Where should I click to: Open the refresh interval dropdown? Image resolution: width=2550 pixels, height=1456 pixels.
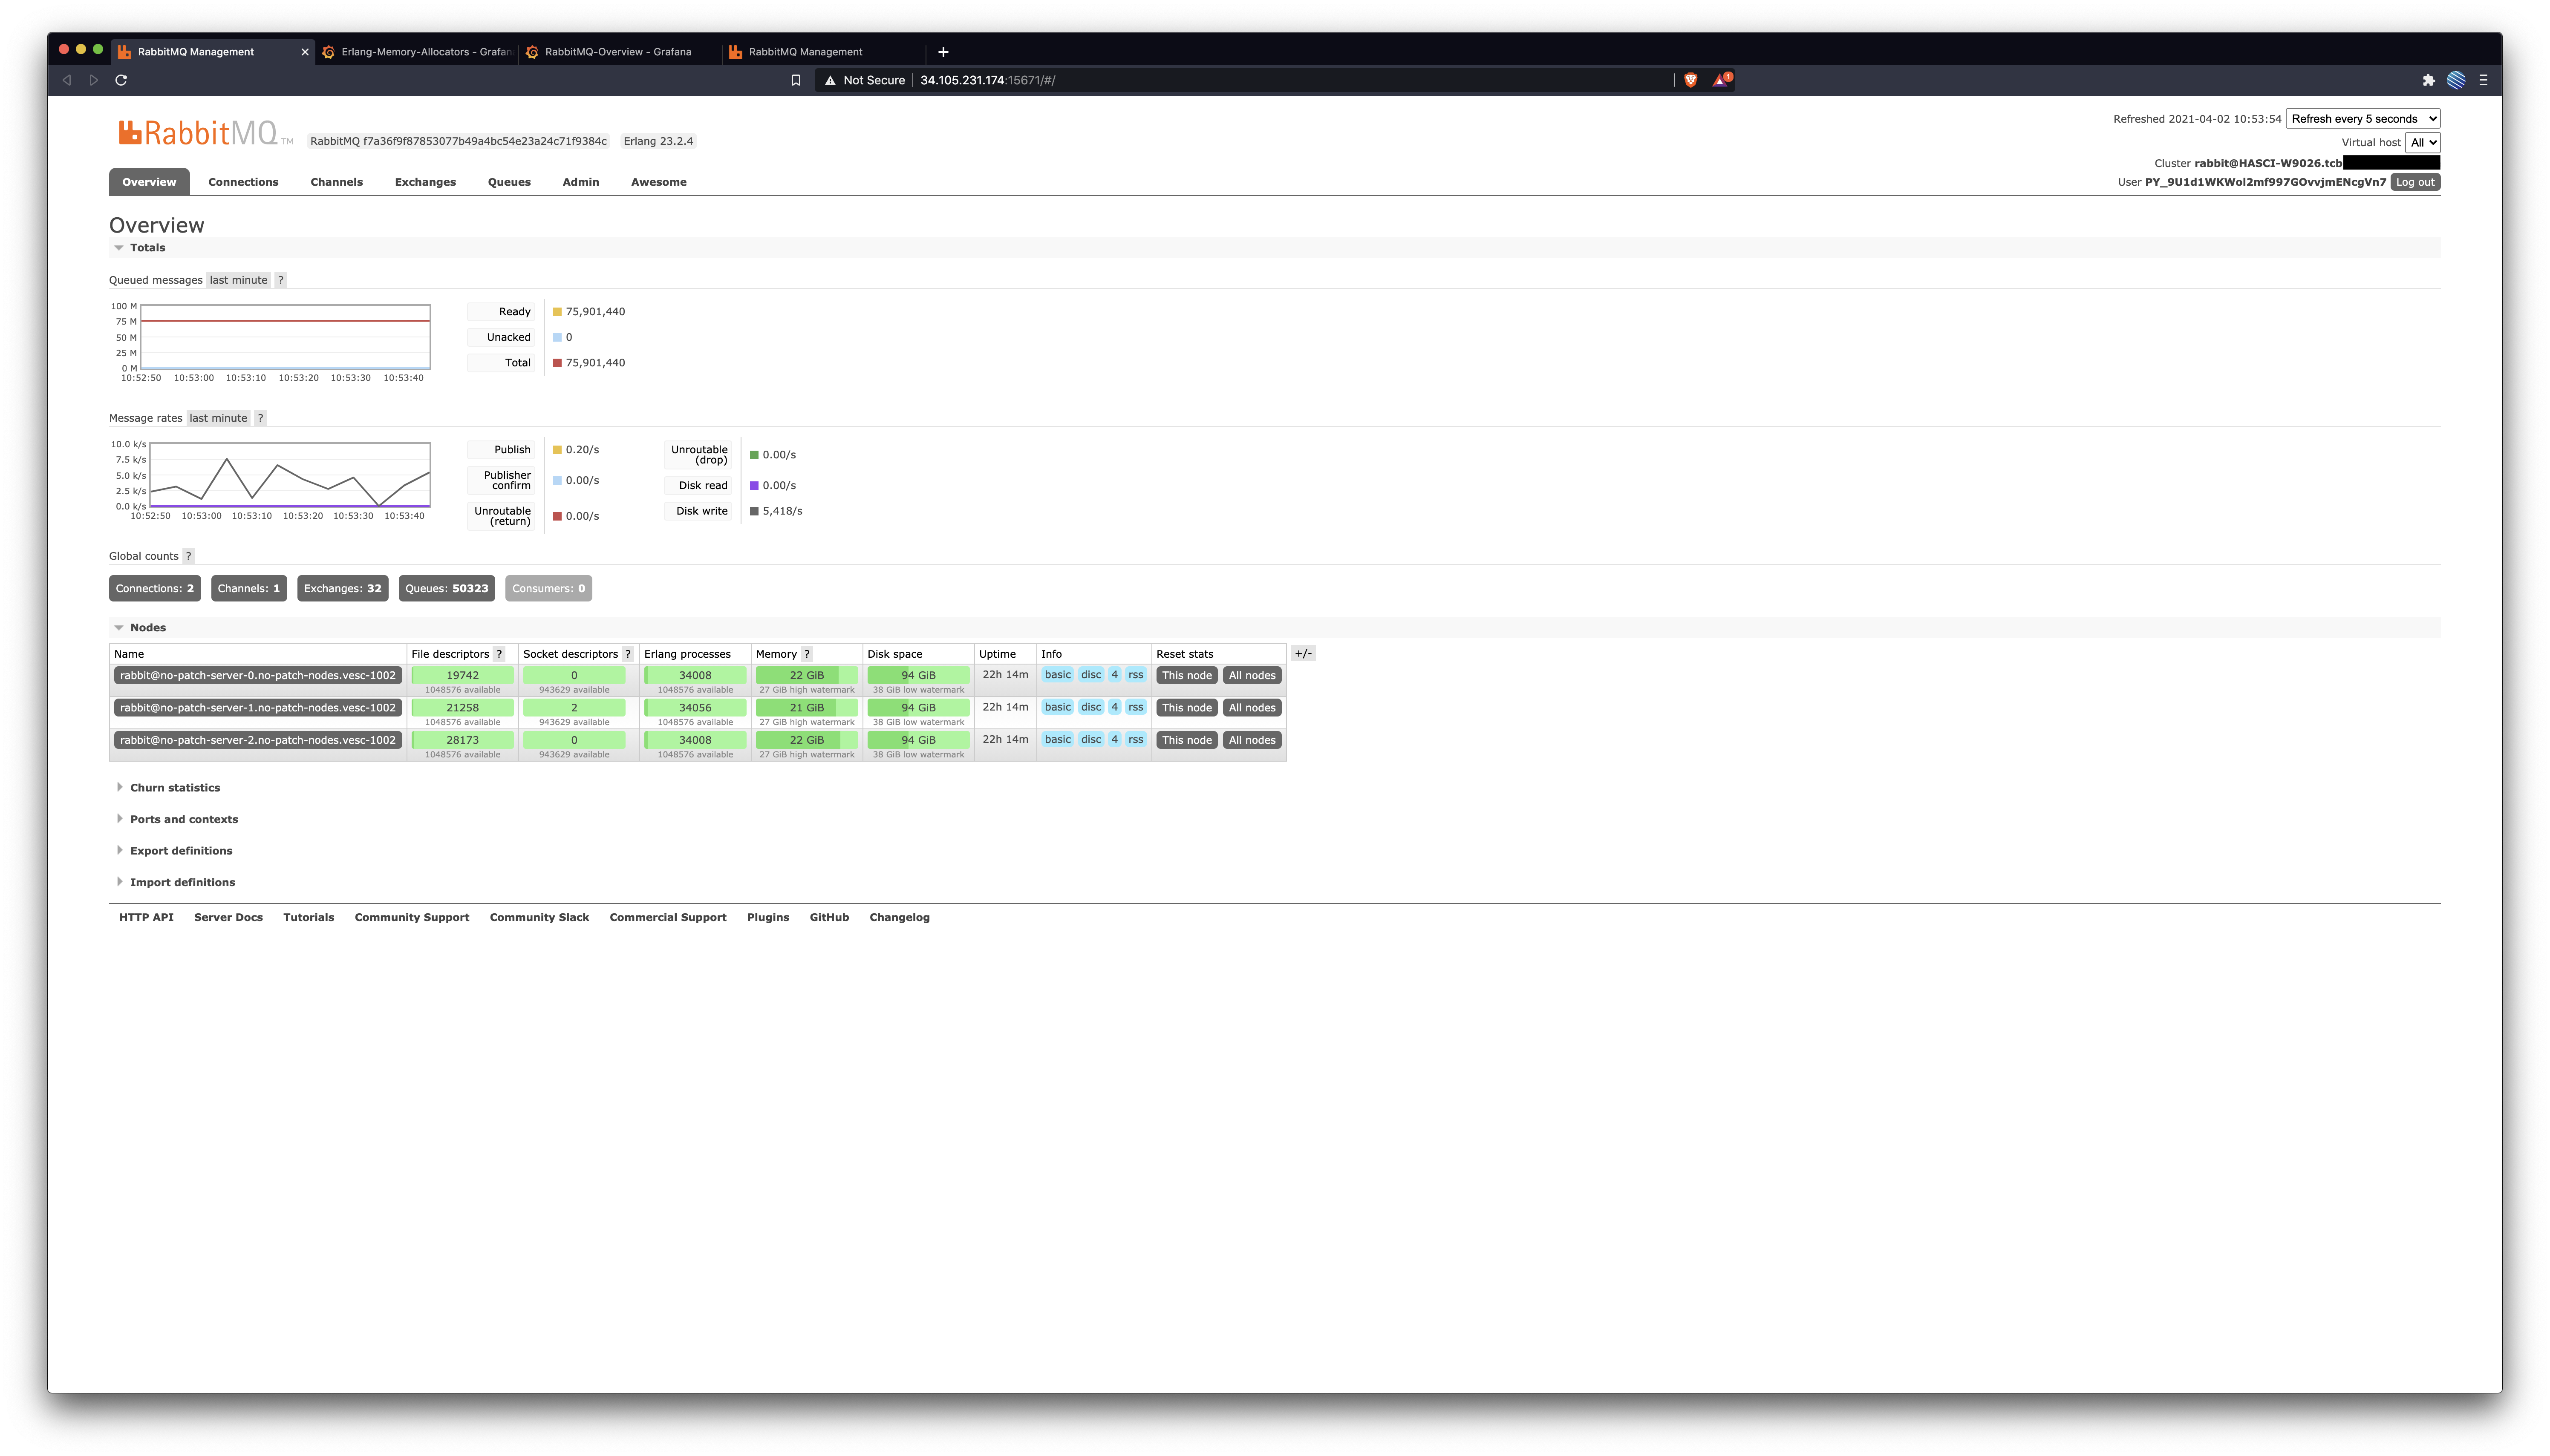tap(2362, 119)
